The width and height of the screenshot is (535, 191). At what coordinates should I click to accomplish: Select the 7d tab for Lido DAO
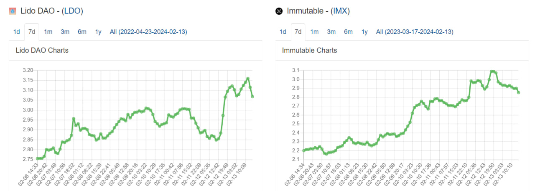[x=31, y=32]
